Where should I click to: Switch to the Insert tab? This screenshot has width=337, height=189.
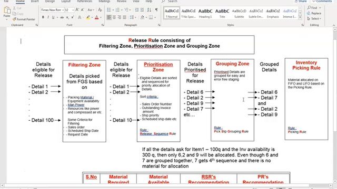click(35, 1)
